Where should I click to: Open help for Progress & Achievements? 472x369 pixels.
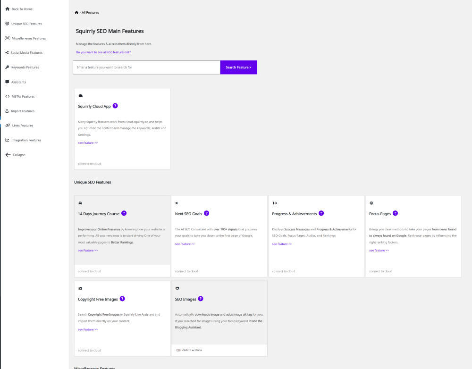[321, 213]
